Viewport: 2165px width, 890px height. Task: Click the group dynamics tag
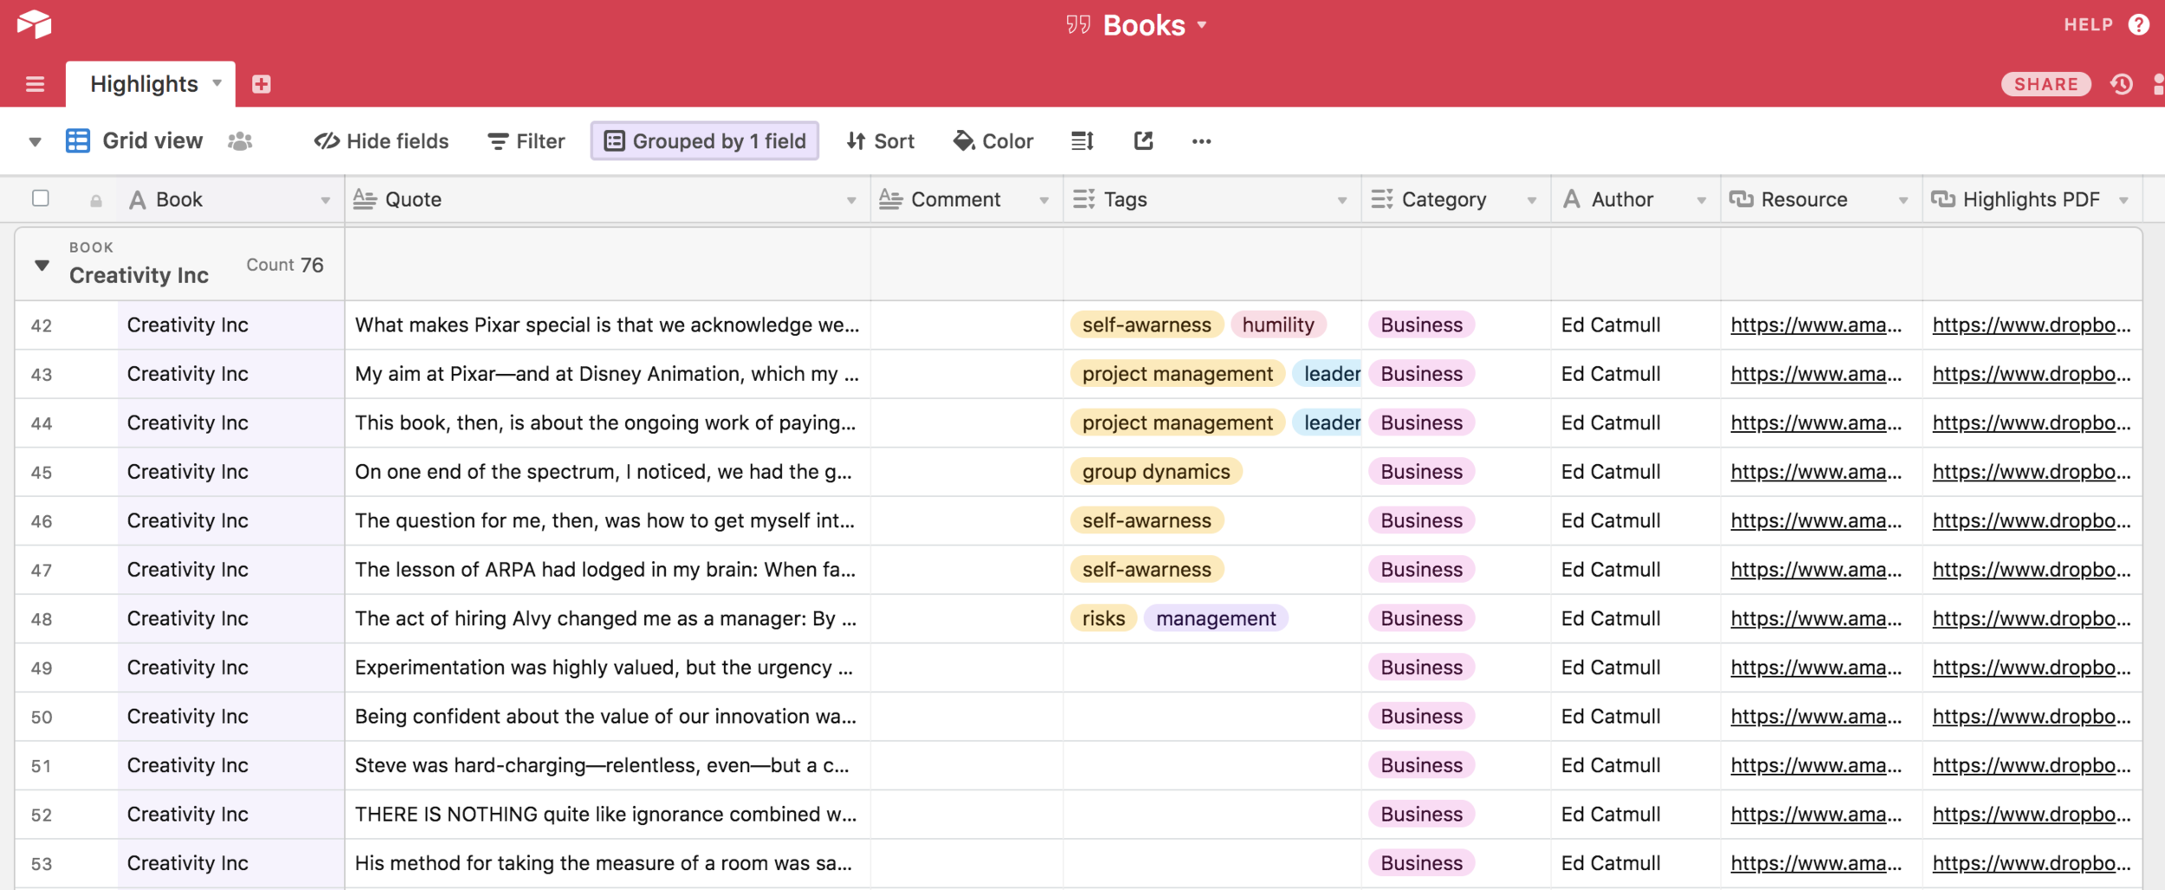pyautogui.click(x=1156, y=472)
